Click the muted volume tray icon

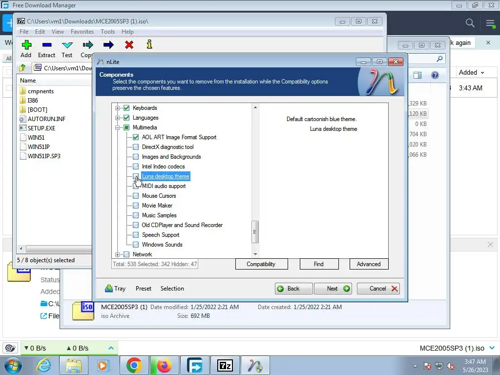(x=451, y=366)
